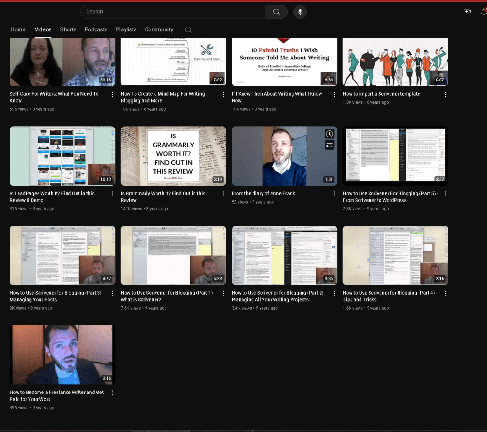The width and height of the screenshot is (487, 432).
Task: Switch to the Shorts tab
Action: tap(68, 29)
